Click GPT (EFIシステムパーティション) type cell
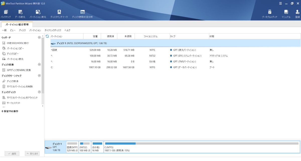This screenshot has width=301, height=161. coord(187,56)
